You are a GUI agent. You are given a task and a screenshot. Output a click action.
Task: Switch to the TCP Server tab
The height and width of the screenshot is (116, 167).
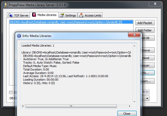18,15
